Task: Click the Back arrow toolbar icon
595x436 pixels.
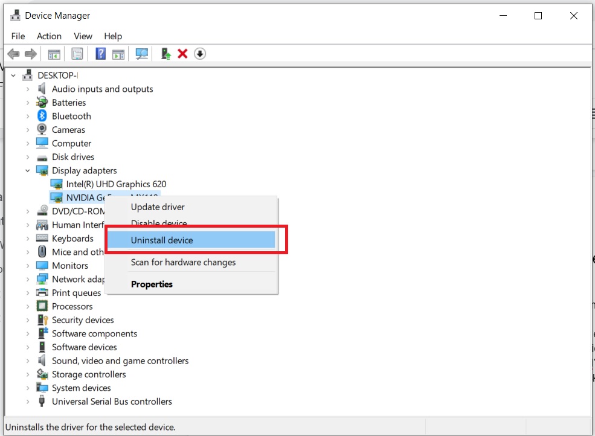Action: click(14, 54)
